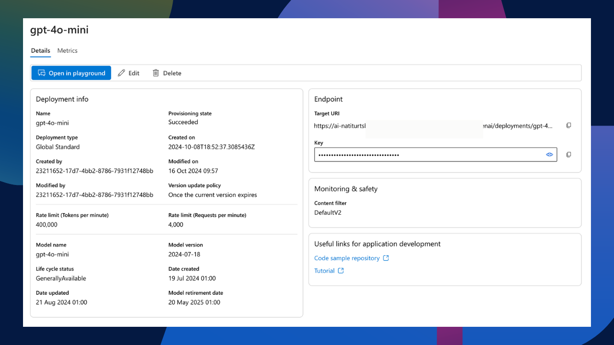Viewport: 614px width, 345px height.
Task: Click the Modified on 16 Oct 2024 value
Action: (x=193, y=171)
